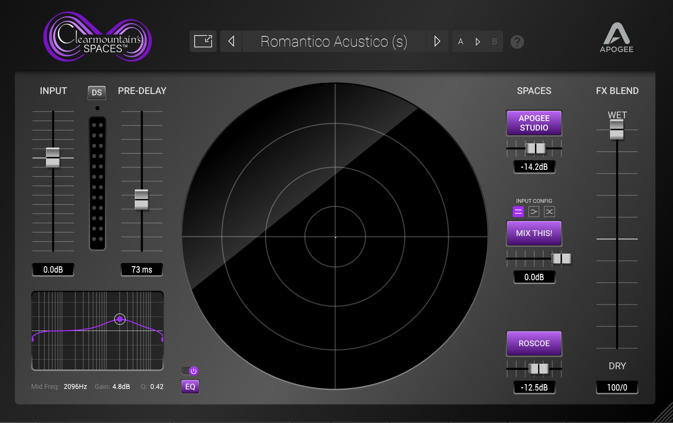Image resolution: width=673 pixels, height=423 pixels.
Task: Select preset slot A
Action: point(461,42)
